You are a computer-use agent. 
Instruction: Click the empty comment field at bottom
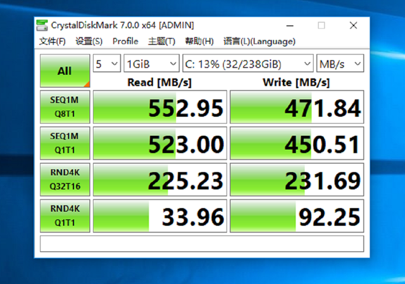pos(202,244)
